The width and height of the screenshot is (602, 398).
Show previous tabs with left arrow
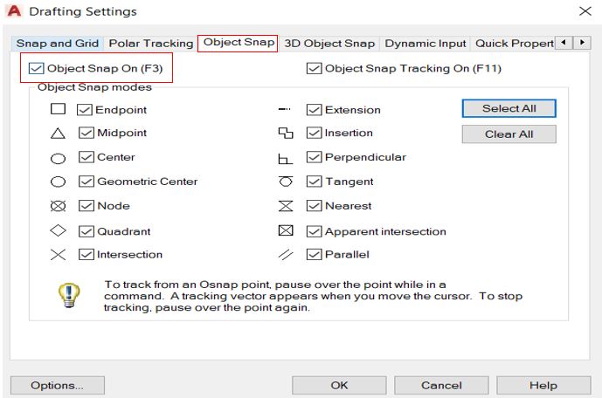pos(564,43)
